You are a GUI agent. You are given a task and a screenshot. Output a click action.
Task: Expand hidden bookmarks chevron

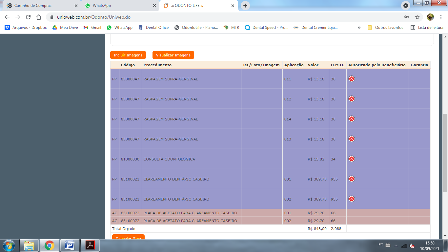(359, 28)
